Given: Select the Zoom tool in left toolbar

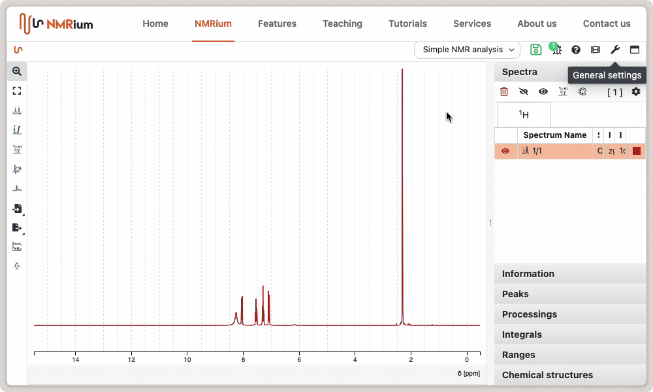Looking at the screenshot, I should pos(17,72).
